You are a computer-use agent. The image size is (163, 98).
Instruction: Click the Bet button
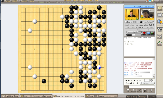tap(152, 34)
